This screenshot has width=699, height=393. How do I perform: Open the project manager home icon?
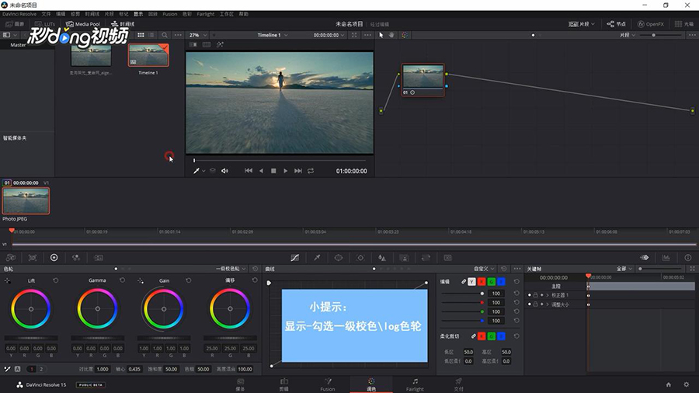pos(668,384)
